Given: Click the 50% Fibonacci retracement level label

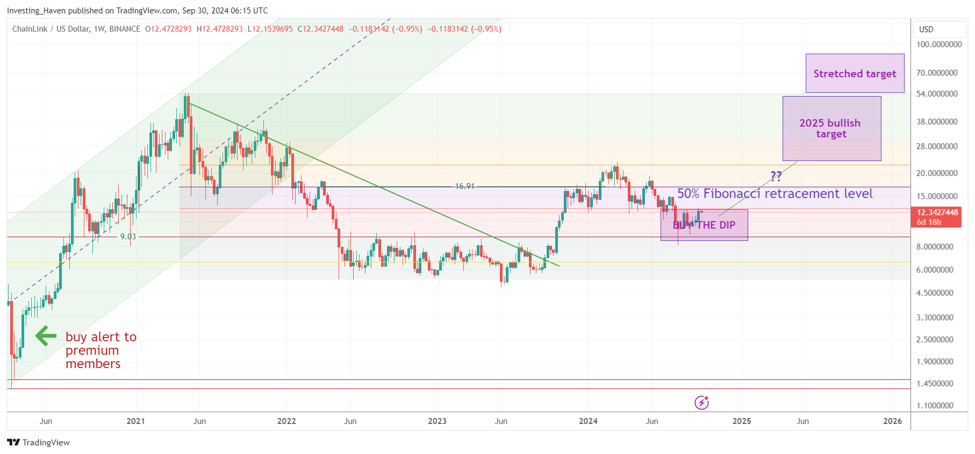Looking at the screenshot, I should point(775,194).
